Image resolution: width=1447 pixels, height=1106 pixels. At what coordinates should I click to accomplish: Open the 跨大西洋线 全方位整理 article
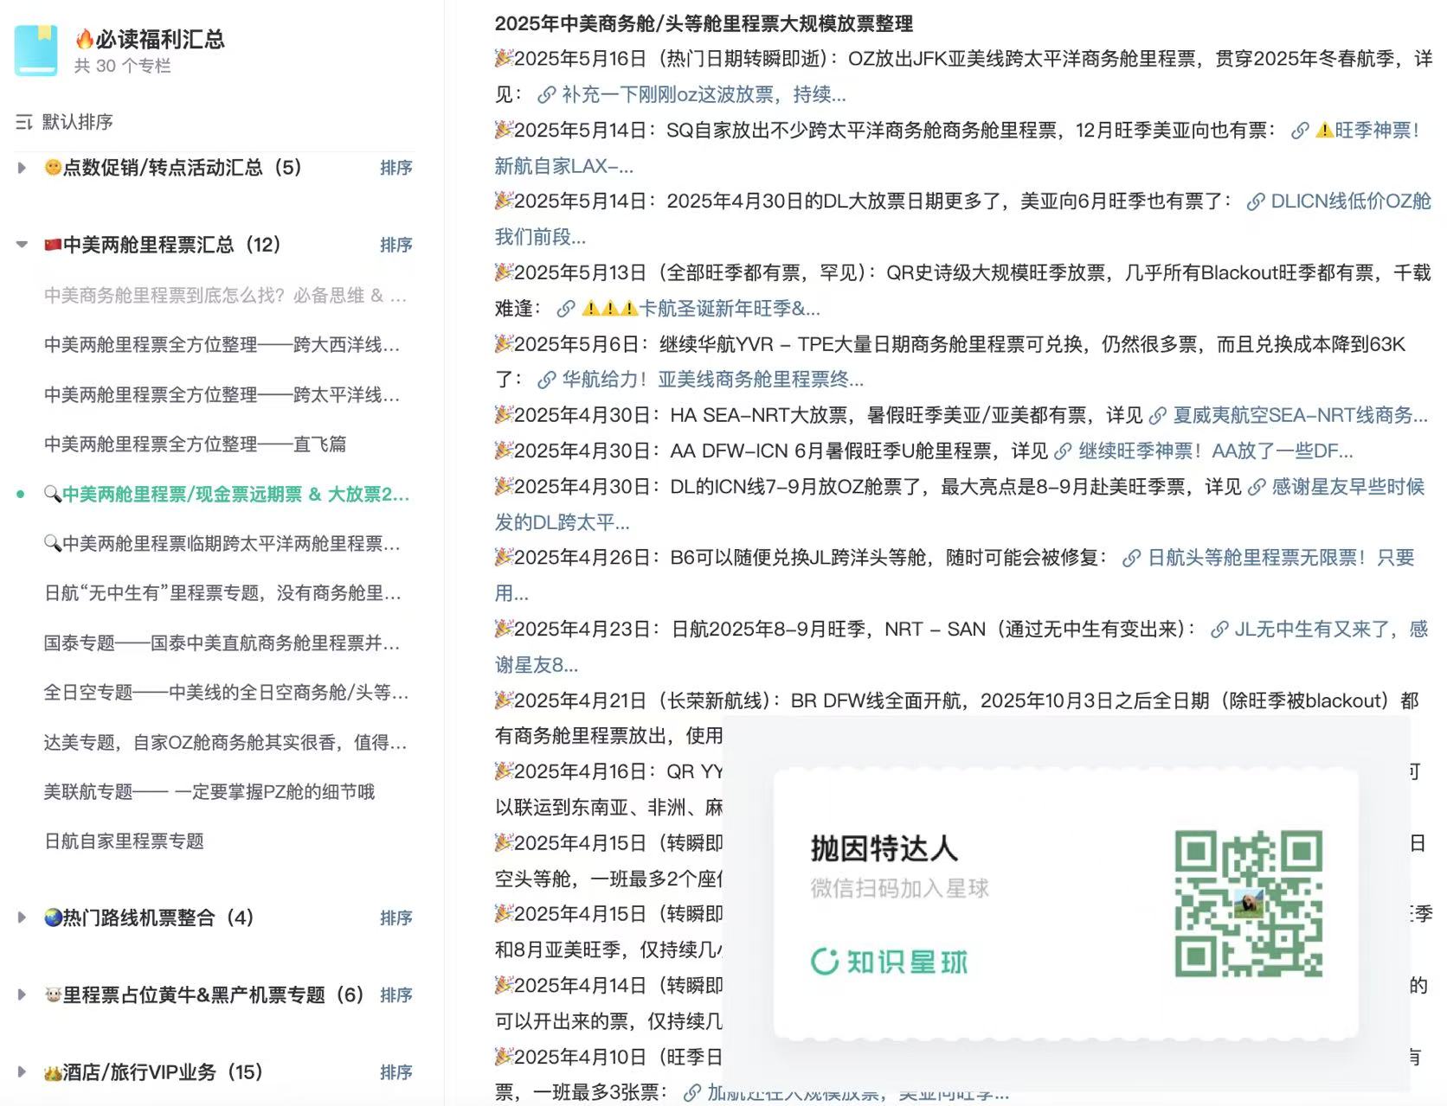coord(222,345)
